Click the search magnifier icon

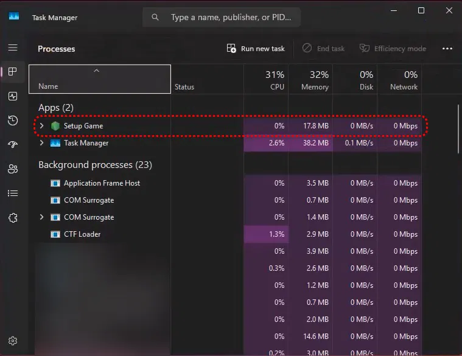coord(155,18)
